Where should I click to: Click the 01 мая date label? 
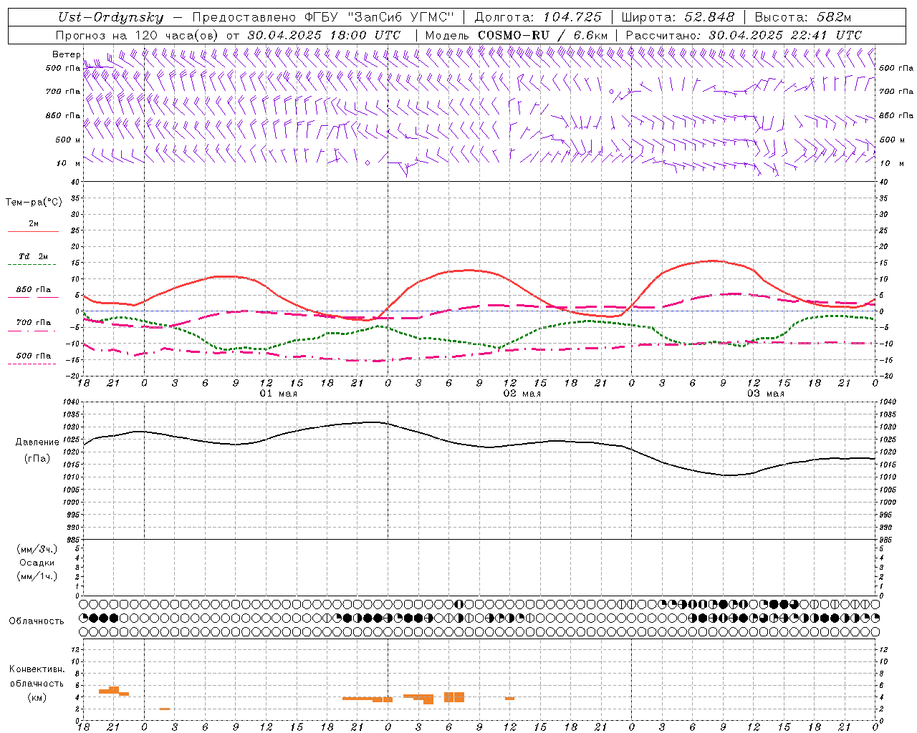coord(278,393)
